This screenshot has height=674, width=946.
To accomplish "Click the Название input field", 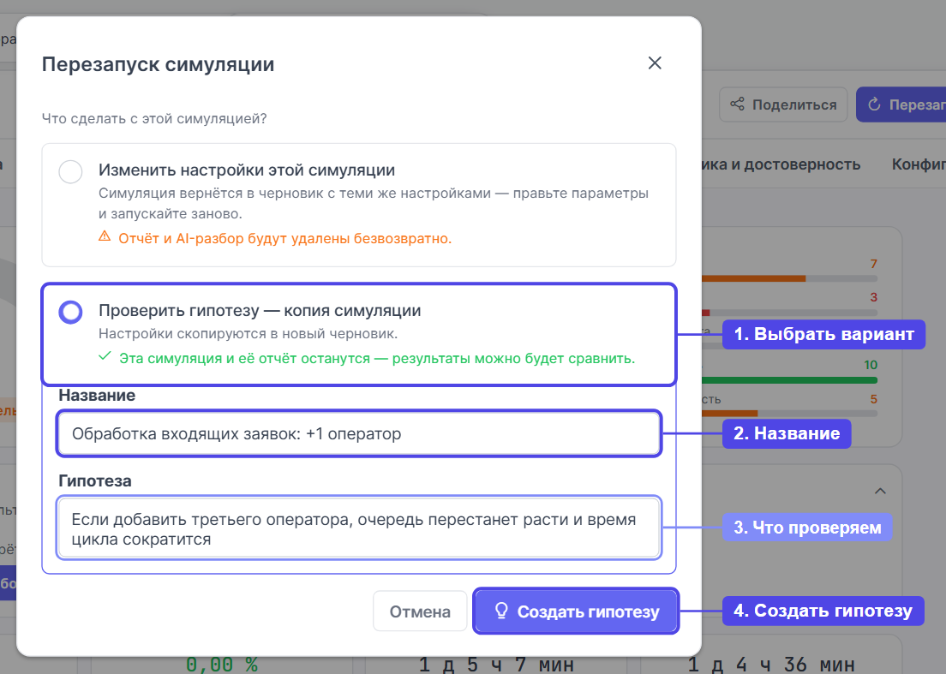I will [359, 433].
